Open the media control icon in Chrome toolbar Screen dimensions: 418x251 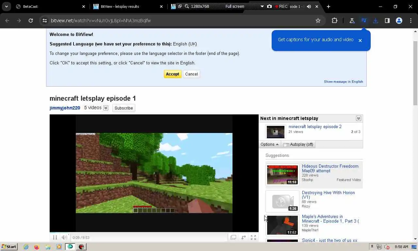tap(364, 21)
